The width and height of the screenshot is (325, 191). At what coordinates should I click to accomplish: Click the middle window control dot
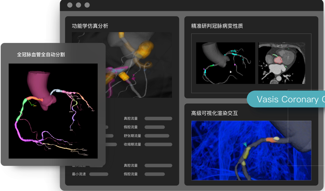78,5
